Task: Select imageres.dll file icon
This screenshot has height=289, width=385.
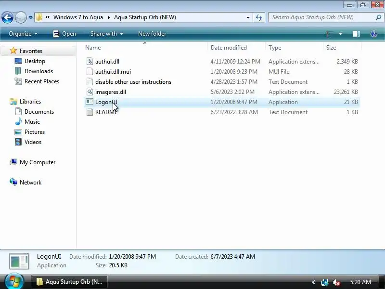Action: pyautogui.click(x=90, y=92)
